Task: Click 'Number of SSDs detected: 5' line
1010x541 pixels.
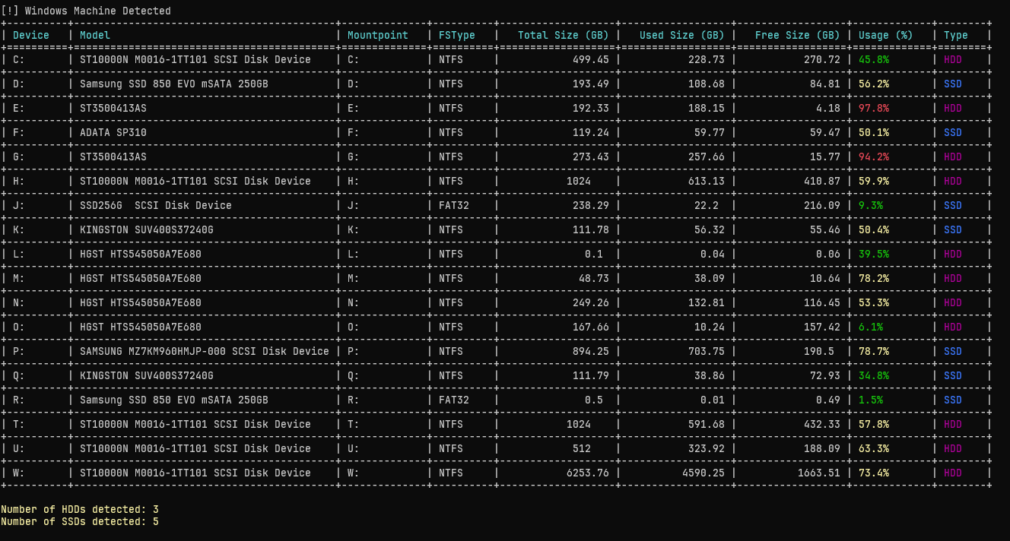Action: (x=80, y=521)
